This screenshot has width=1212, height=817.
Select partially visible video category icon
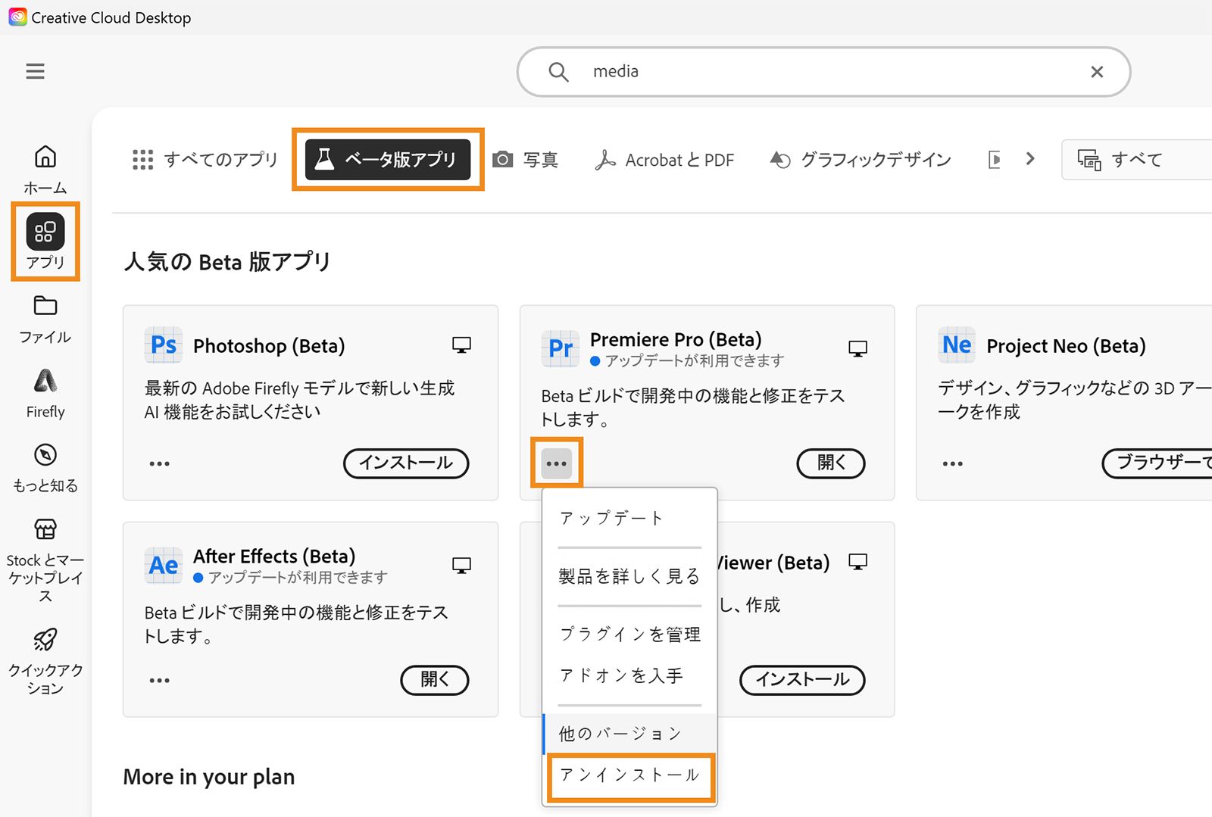(995, 160)
